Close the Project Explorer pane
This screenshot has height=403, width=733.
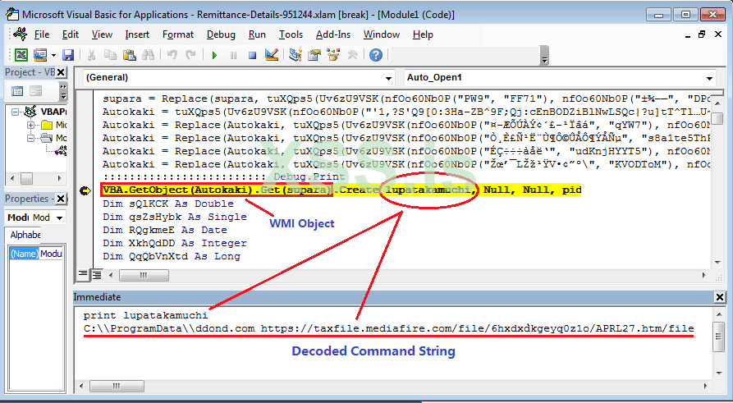[x=62, y=72]
